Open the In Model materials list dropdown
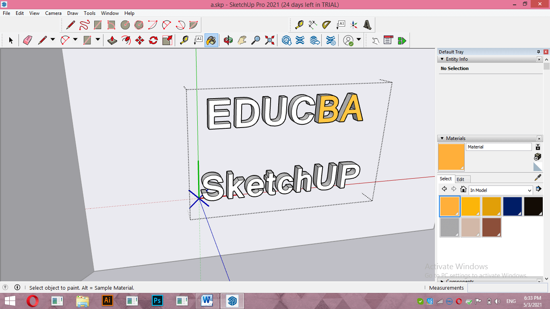 click(529, 190)
